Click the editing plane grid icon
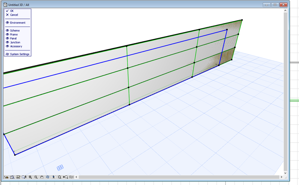 tap(60, 168)
